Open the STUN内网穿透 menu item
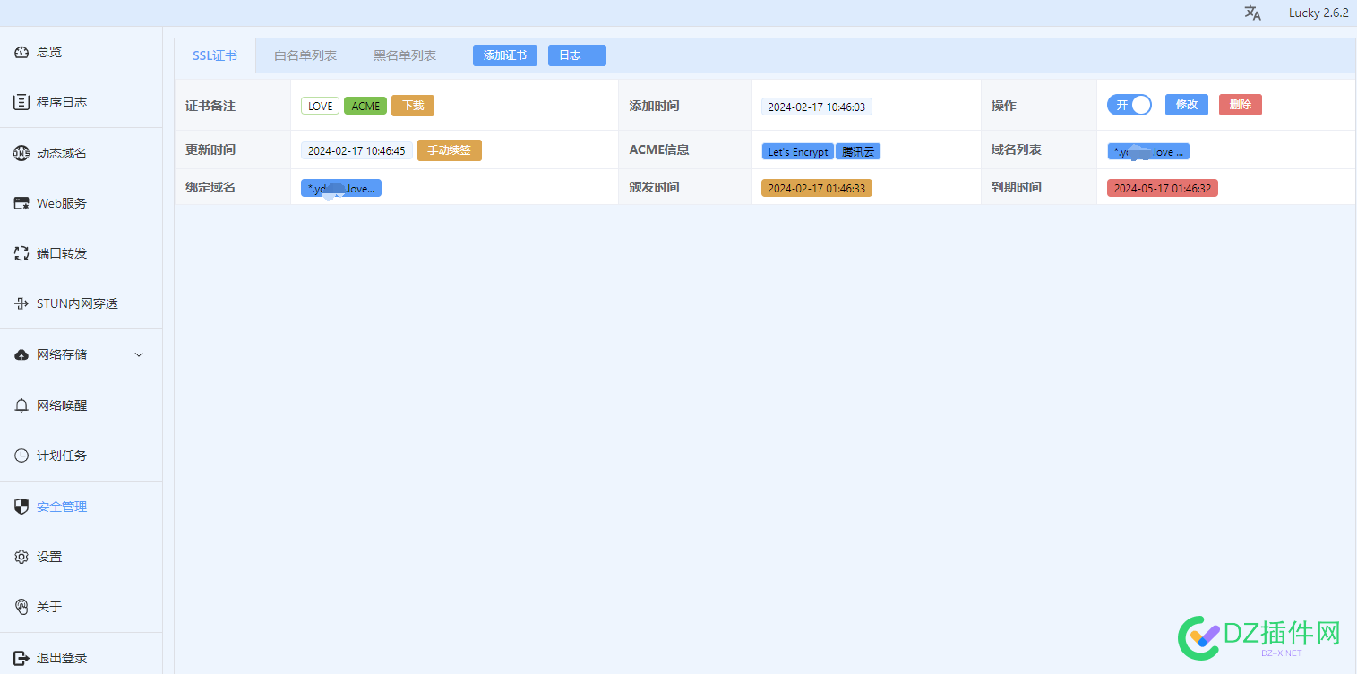Screen dimensions: 1357x674 click(x=81, y=303)
